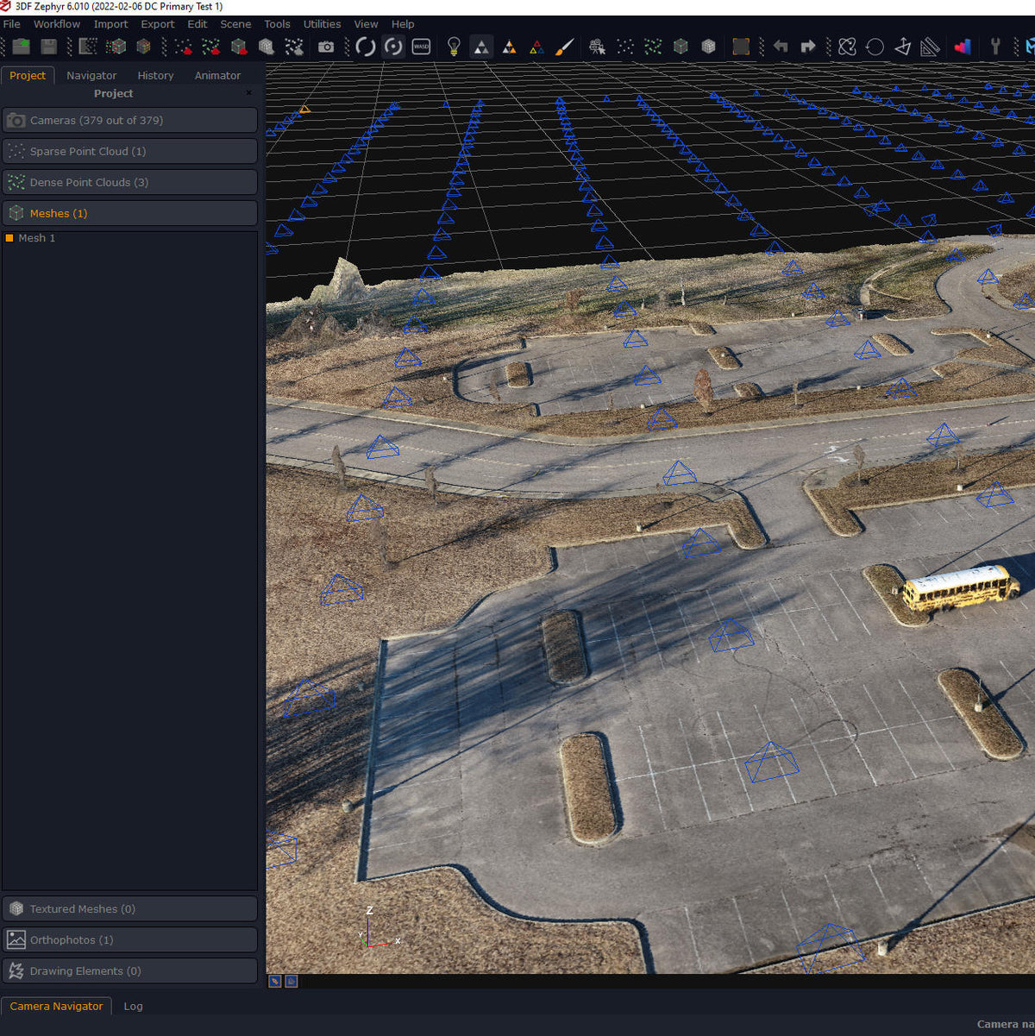1035x1036 pixels.
Task: Select the painting brush tool in the toolbar
Action: click(563, 47)
